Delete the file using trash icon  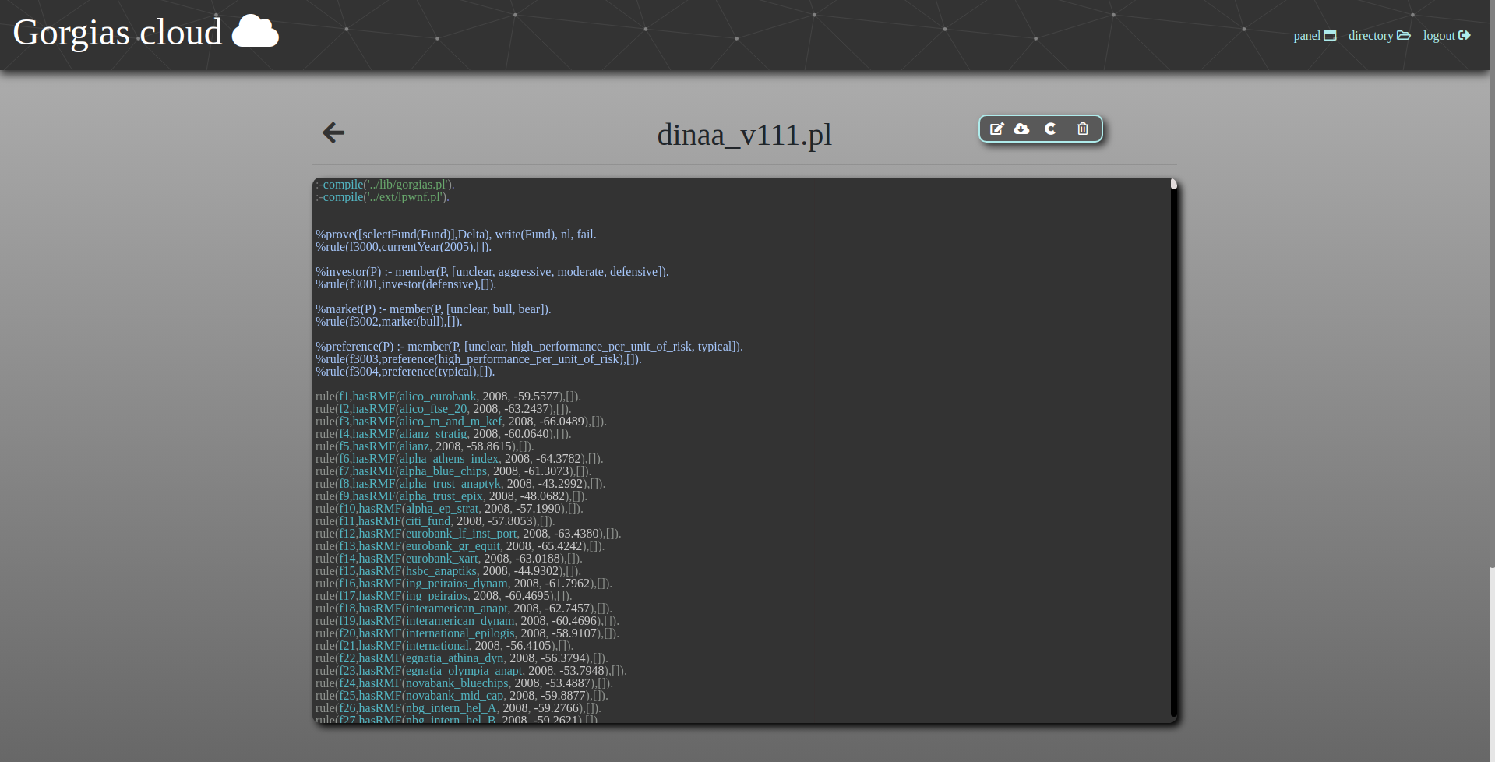click(x=1082, y=129)
